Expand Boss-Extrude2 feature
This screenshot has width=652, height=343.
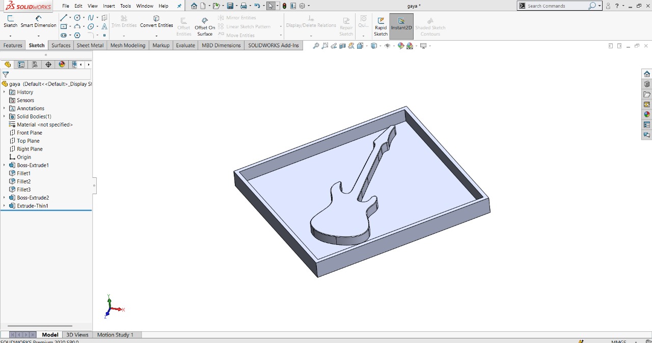4,198
